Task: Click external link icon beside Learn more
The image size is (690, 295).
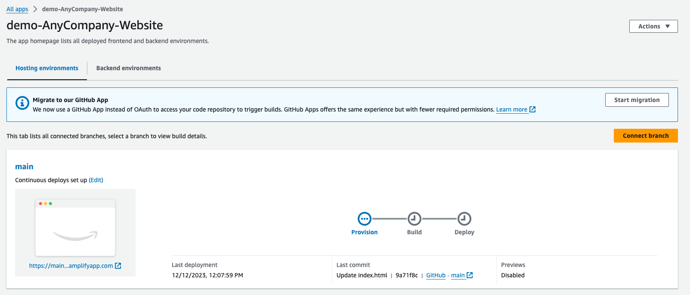Action: point(532,109)
